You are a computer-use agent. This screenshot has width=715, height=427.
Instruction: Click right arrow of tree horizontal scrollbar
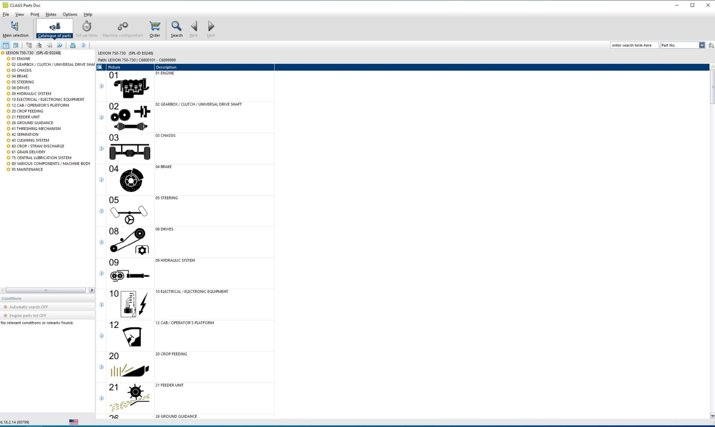click(92, 290)
